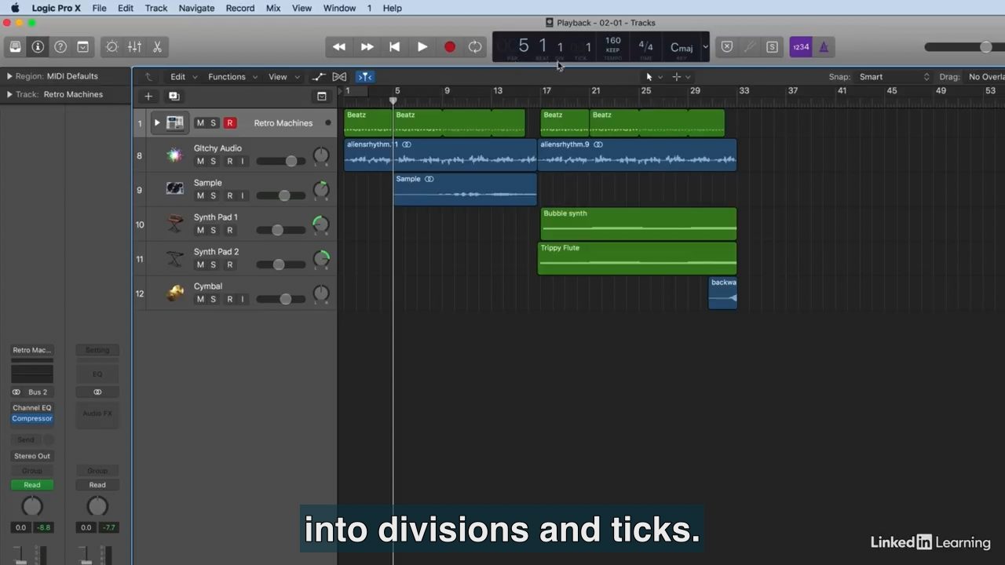Toggle Cycle mode button
1005x565 pixels.
[475, 47]
